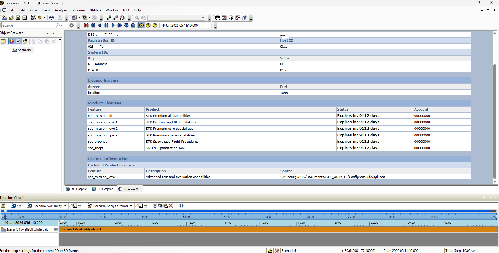
Task: Click the yellow location pin icon
Action: [40, 18]
